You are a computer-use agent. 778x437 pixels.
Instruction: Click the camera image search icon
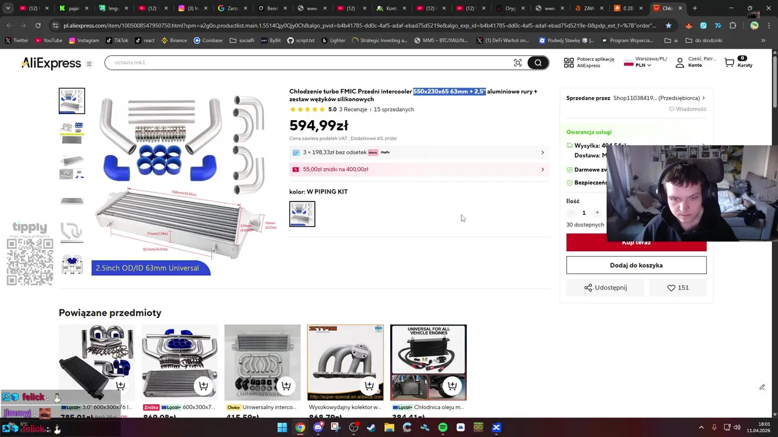518,63
